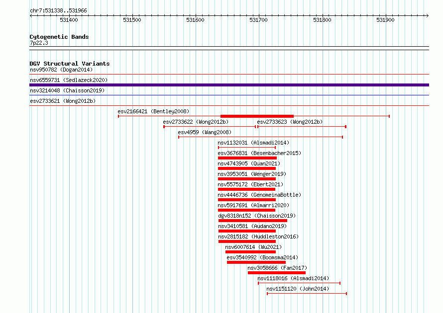Click the 531700 ruler position marker
The width and height of the screenshot is (443, 313).
click(x=258, y=20)
